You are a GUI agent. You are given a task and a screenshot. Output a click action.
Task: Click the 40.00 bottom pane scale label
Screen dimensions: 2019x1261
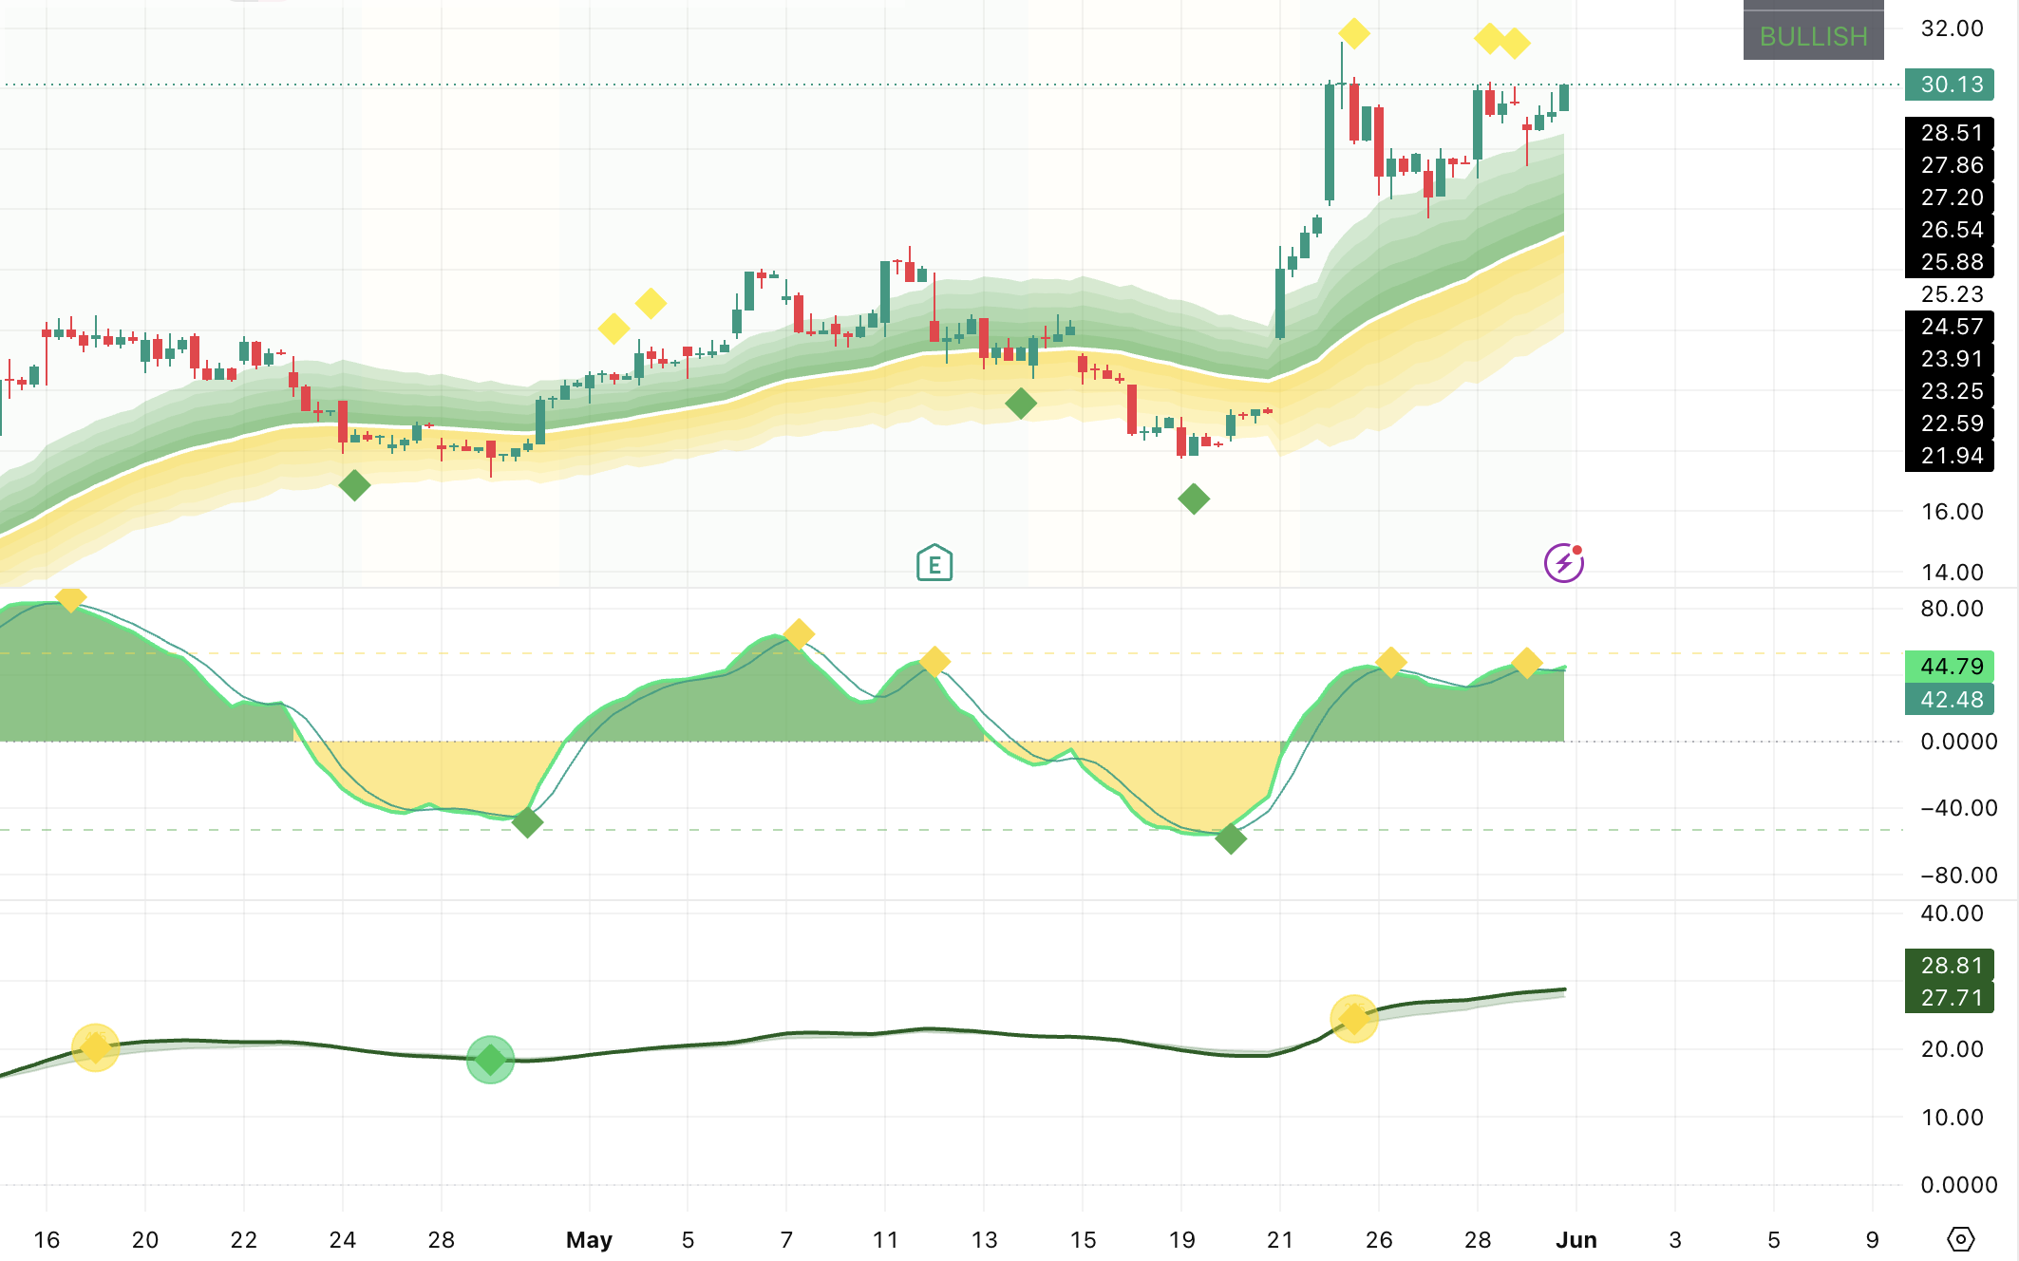(1952, 913)
